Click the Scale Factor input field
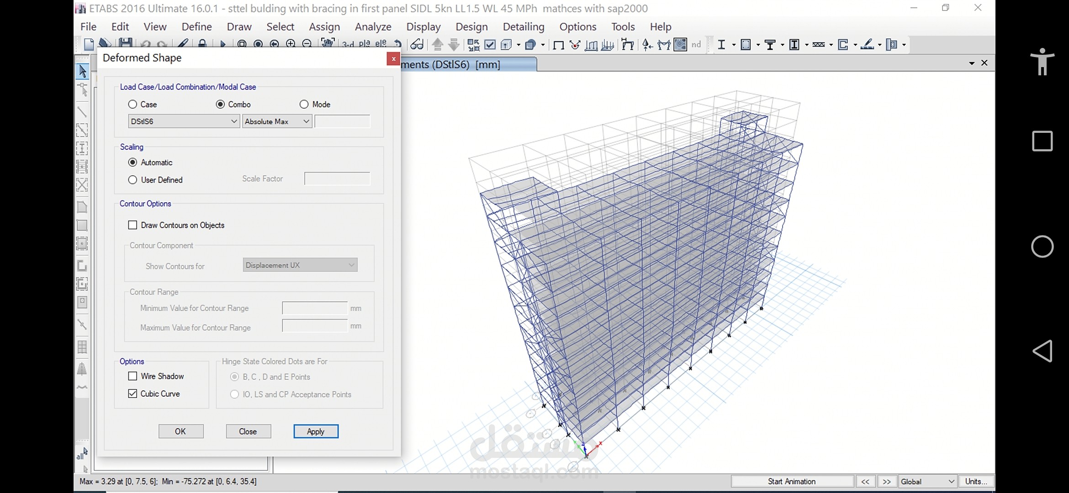The width and height of the screenshot is (1069, 493). click(337, 178)
